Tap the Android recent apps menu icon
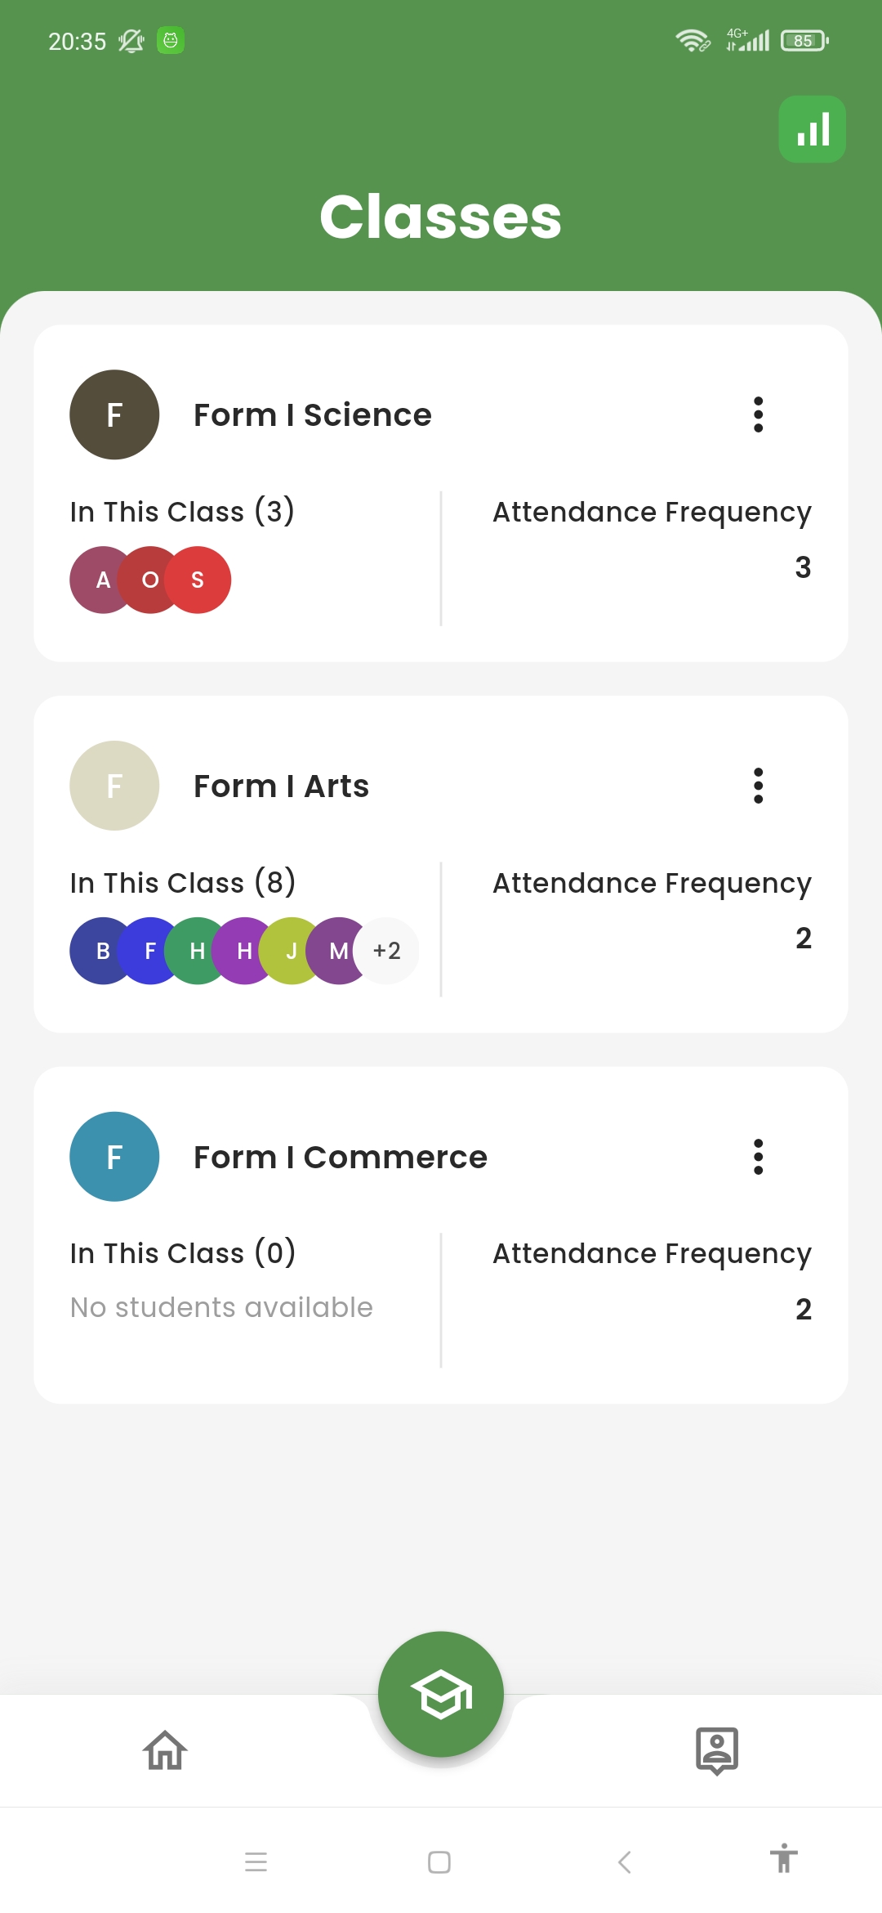 [256, 1862]
